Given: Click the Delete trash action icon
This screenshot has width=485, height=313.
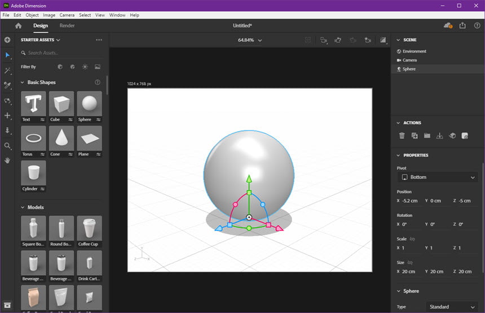Looking at the screenshot, I should pyautogui.click(x=402, y=136).
